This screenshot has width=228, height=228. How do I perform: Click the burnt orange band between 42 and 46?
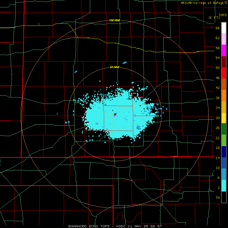click(x=224, y=84)
